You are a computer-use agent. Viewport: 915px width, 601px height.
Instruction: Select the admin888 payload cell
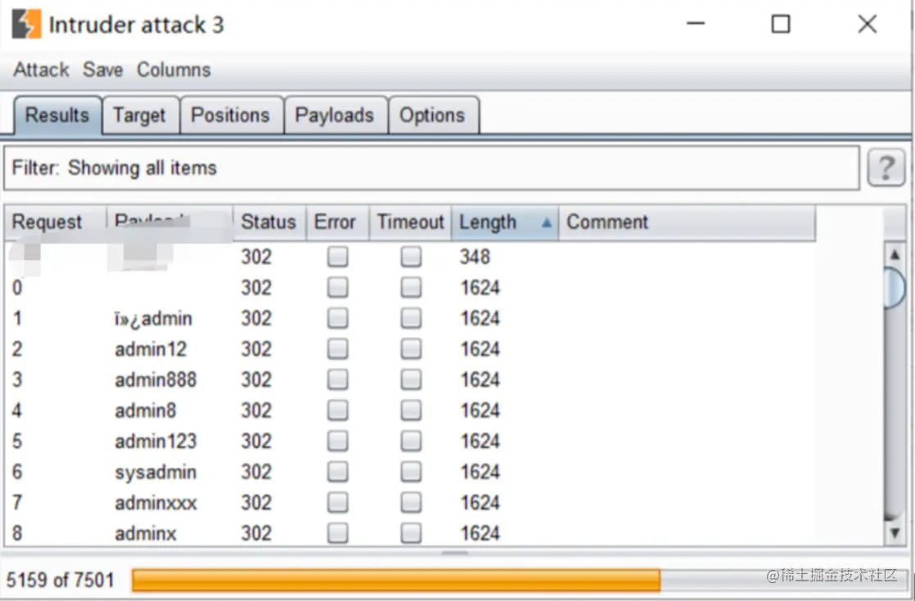pos(156,379)
